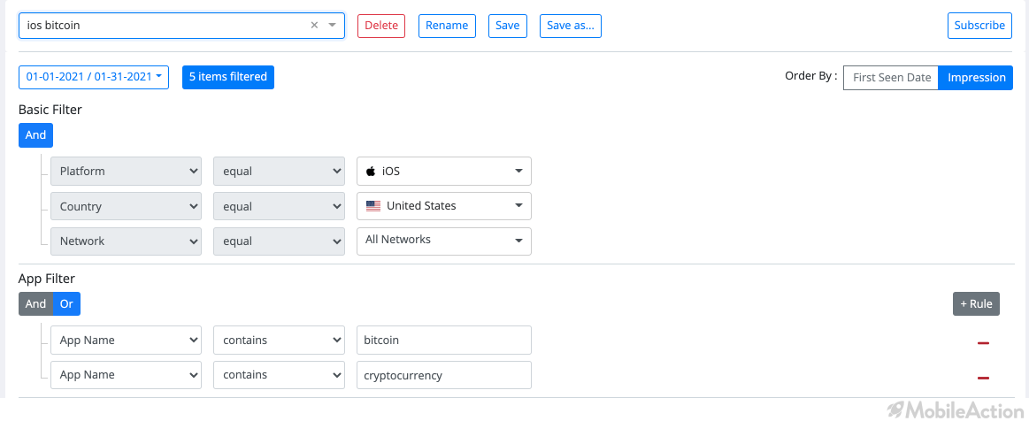This screenshot has height=421, width=1029.
Task: Order results by First Seen Date
Action: (891, 77)
